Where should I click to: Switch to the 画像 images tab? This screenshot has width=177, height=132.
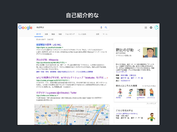[x=46, y=34]
